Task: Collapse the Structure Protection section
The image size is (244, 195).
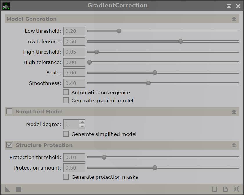Action: [234, 145]
